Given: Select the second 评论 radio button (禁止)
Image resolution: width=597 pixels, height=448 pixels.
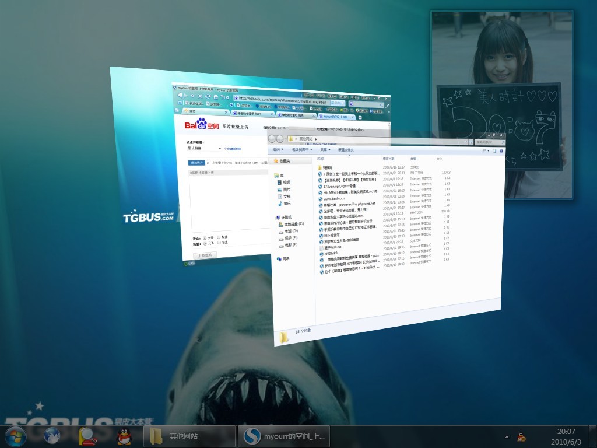Looking at the screenshot, I should click(219, 238).
